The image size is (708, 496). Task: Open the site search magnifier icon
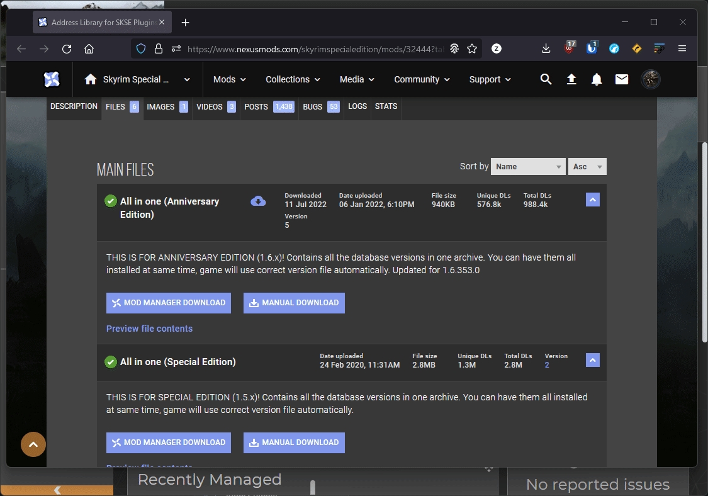coord(546,79)
